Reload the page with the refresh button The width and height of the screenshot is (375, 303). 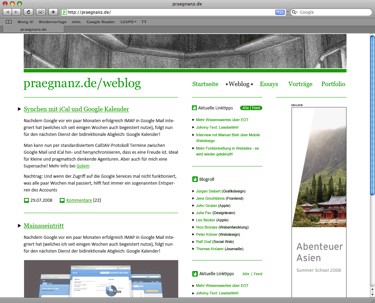[29, 12]
